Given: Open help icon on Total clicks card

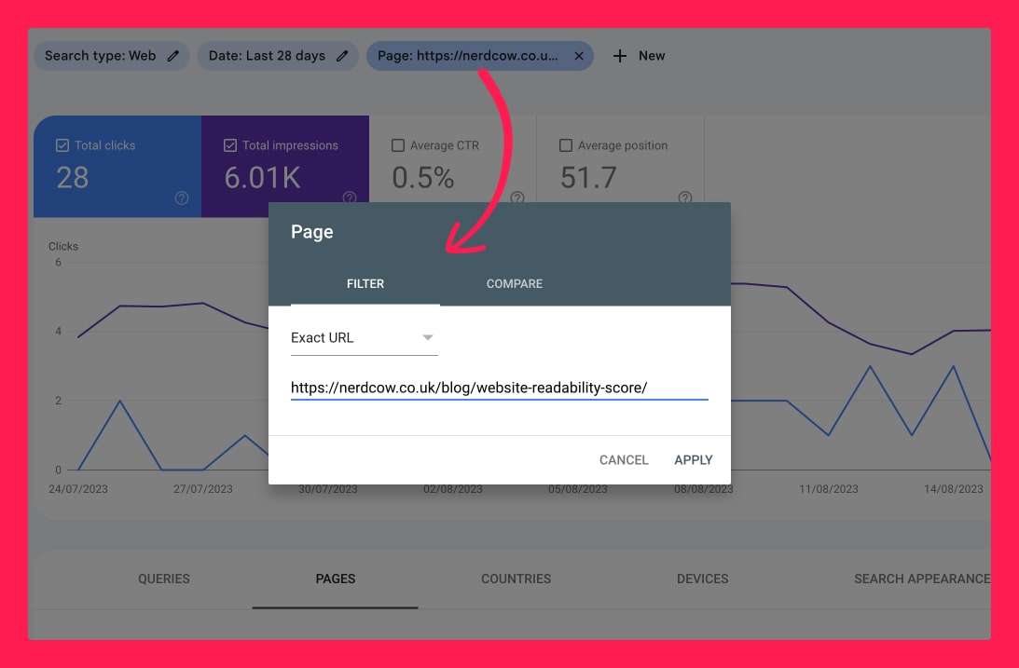Looking at the screenshot, I should [182, 198].
